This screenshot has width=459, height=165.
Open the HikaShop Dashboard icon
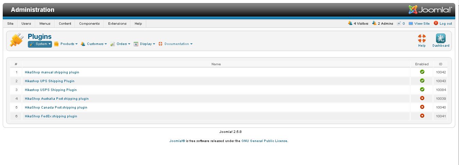pyautogui.click(x=441, y=38)
